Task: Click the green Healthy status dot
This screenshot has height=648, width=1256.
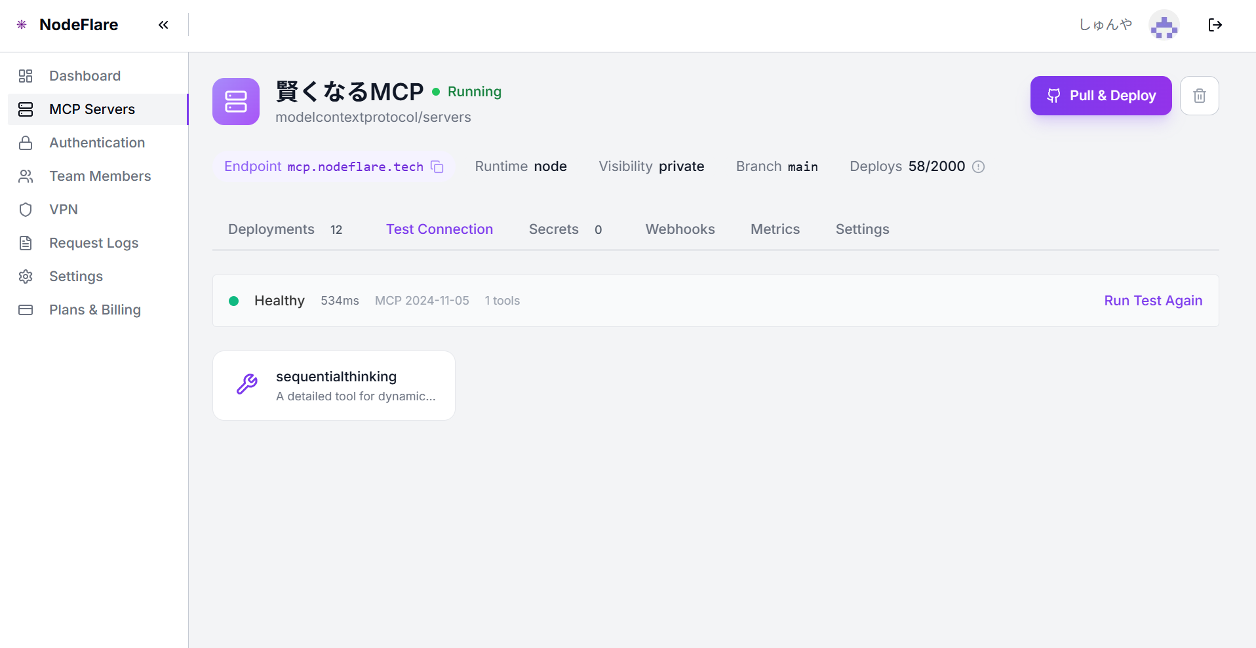Action: (233, 301)
